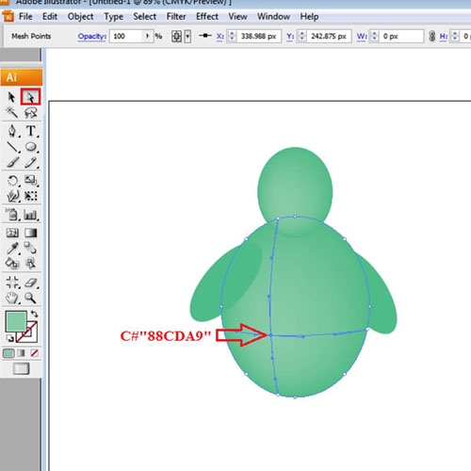Choose the Eraser tool

31,283
